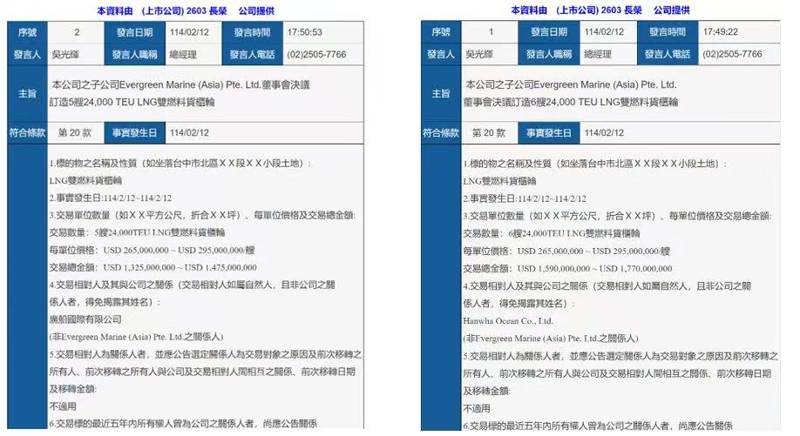Click the 序號 value 2 in left table

pyautogui.click(x=77, y=32)
